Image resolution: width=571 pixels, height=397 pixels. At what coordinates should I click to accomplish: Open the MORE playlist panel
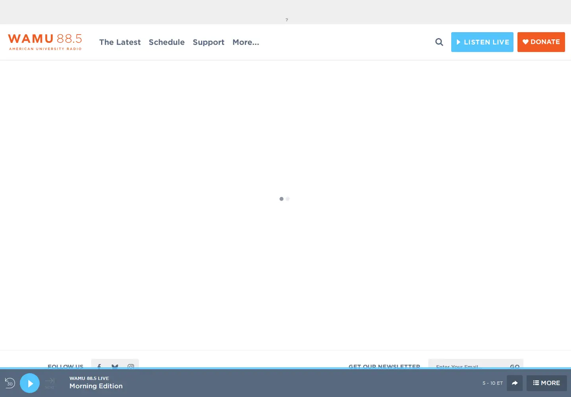(546, 383)
